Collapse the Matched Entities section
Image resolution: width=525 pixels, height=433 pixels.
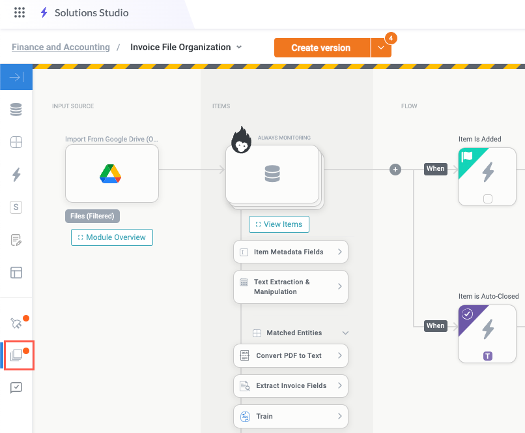coord(345,333)
